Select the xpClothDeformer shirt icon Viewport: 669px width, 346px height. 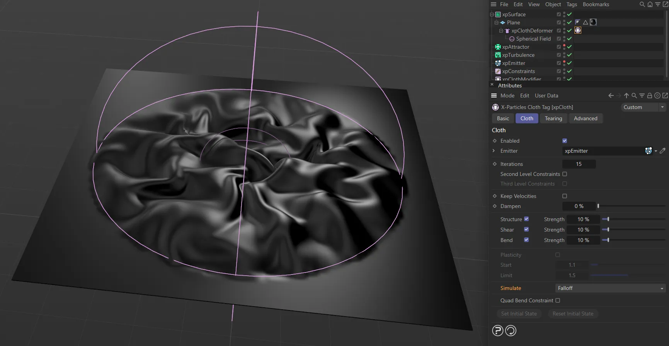coord(507,31)
